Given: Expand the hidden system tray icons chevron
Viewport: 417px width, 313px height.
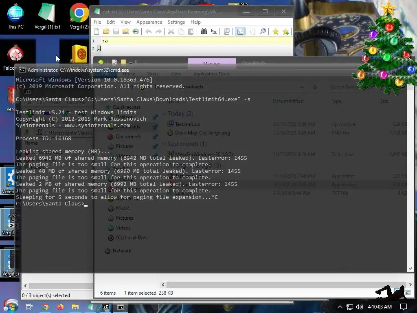Looking at the screenshot, I should [340, 307].
